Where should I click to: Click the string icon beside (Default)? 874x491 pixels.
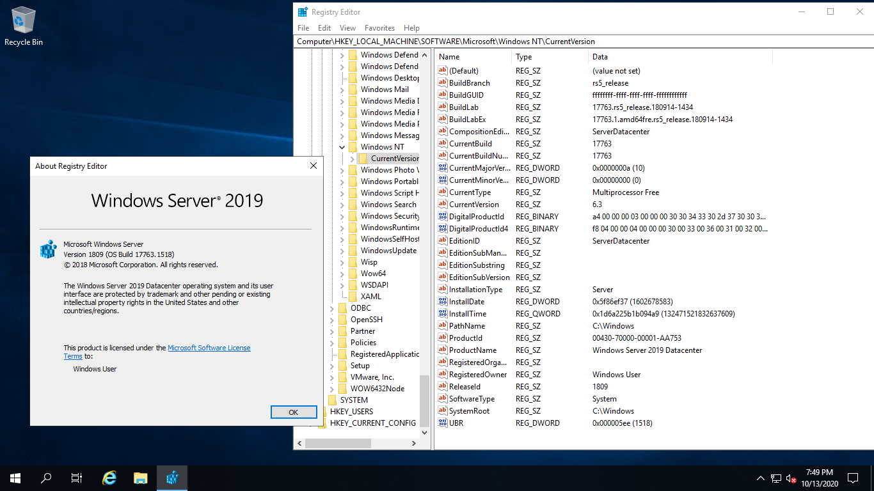443,71
